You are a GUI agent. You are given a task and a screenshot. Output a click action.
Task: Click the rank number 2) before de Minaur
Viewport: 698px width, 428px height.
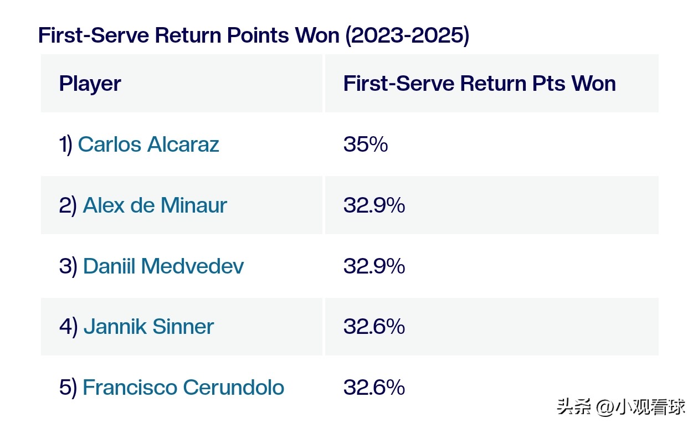coord(68,205)
